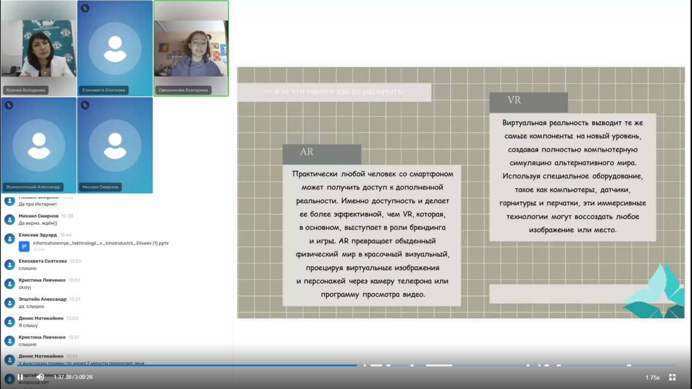Click sender name of the "cksiyj" message

(x=42, y=280)
